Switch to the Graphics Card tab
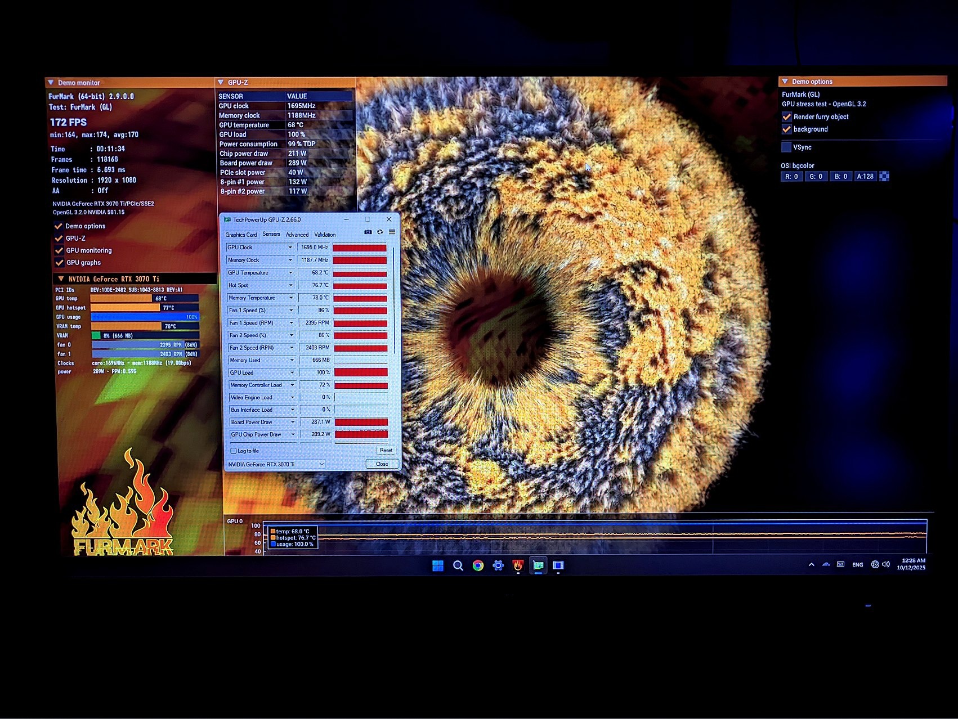 click(x=241, y=235)
